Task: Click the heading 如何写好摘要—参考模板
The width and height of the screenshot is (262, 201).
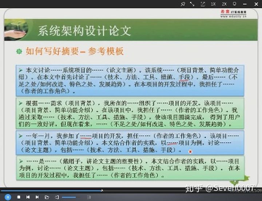Action: [75, 51]
